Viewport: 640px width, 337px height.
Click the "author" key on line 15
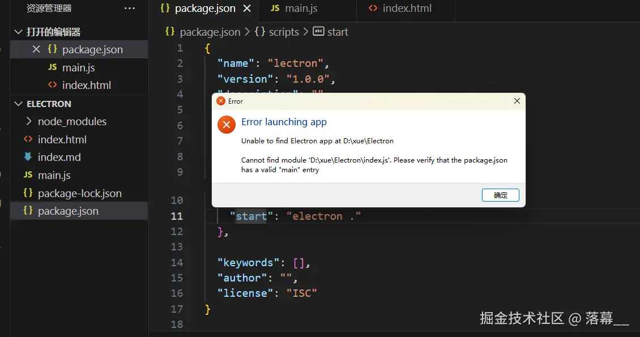(242, 278)
